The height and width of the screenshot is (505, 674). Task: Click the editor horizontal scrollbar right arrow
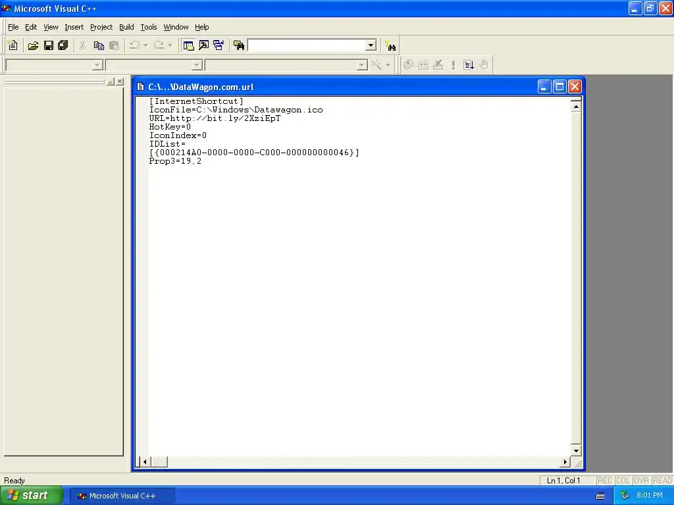(x=565, y=462)
